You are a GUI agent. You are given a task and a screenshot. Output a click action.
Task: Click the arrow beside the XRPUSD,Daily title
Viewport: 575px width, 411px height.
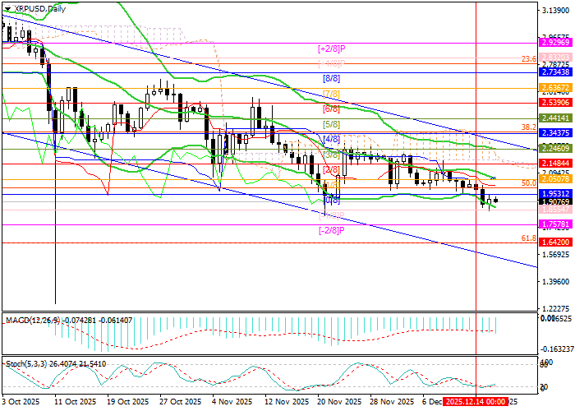pos(7,8)
